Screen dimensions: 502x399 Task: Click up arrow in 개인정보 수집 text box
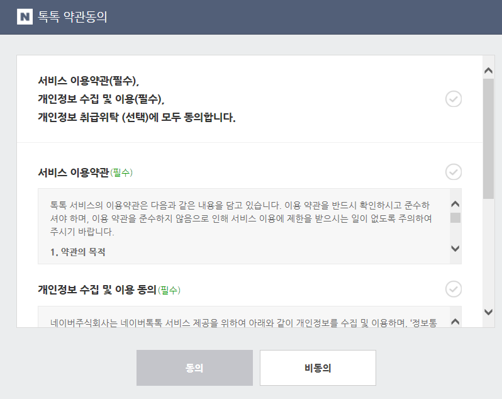click(455, 322)
